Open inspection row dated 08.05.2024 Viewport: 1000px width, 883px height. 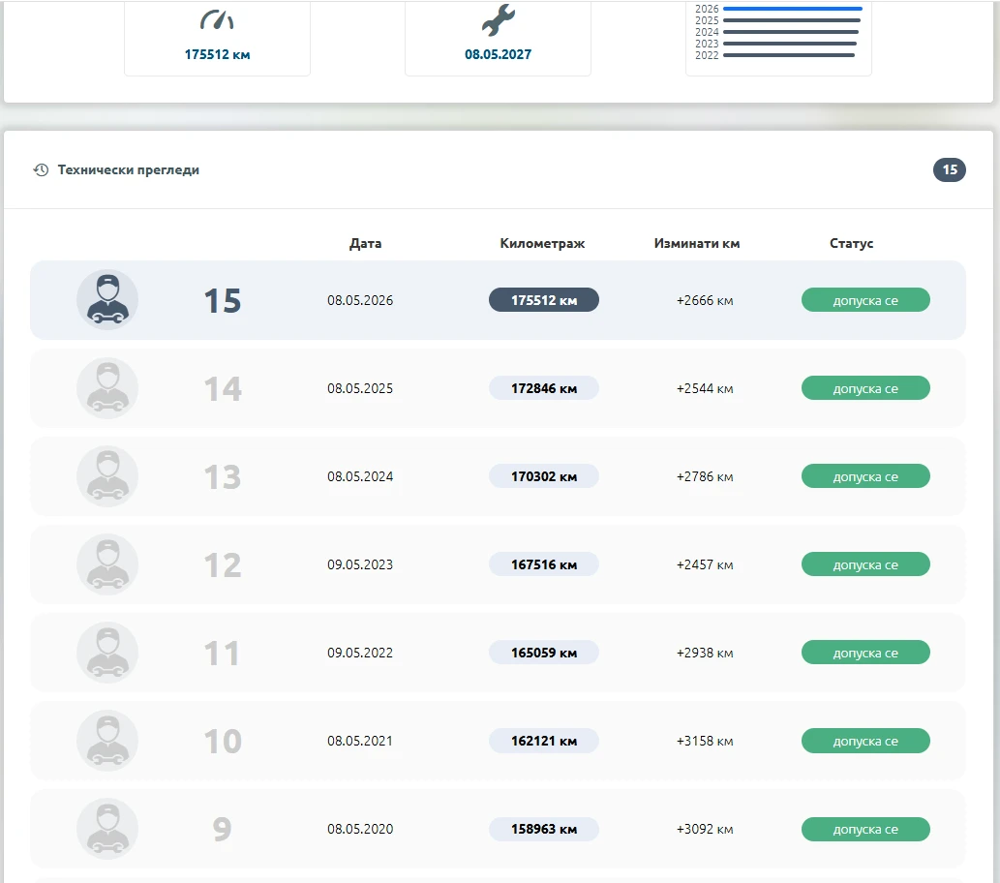point(499,476)
